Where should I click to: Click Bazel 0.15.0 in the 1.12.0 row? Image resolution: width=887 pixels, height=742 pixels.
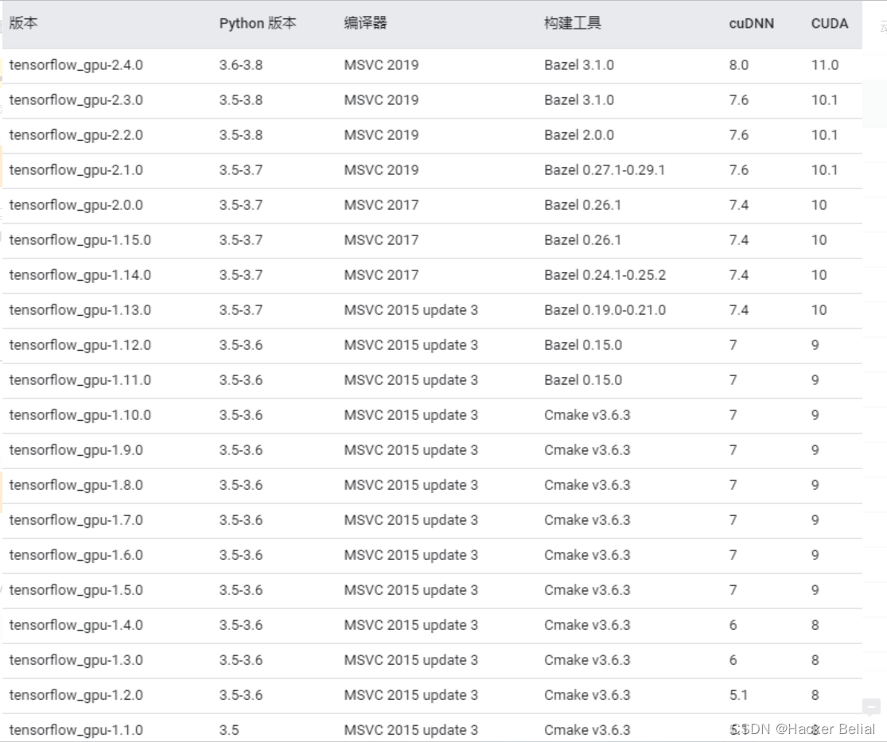click(583, 345)
